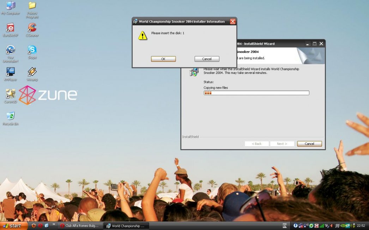369x230 pixels.
Task: Open the Recycle Bin
Action: 11,116
